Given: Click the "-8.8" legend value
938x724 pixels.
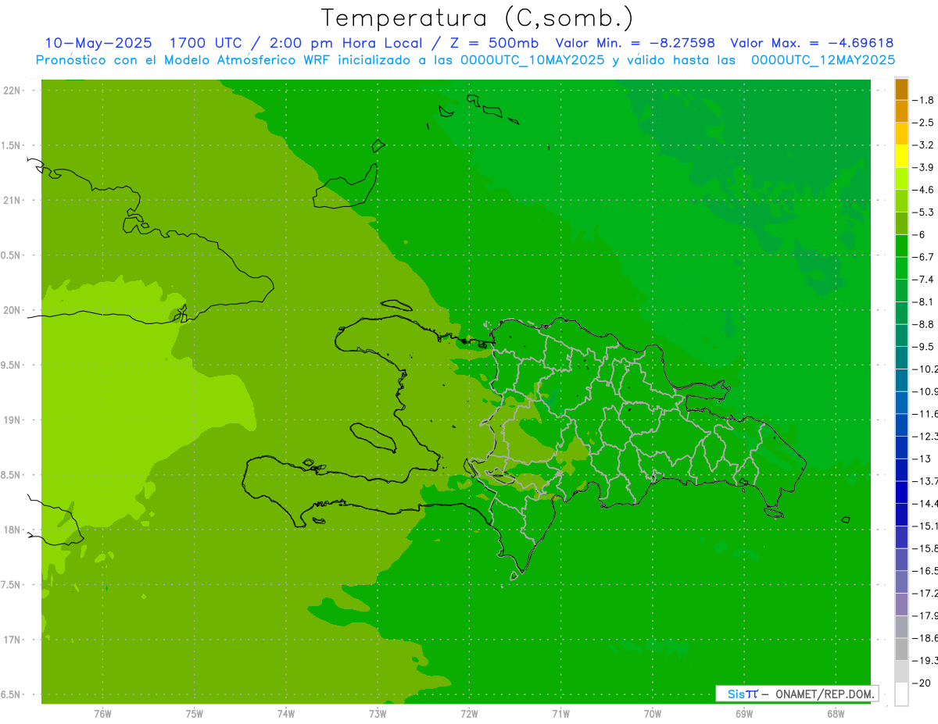Looking at the screenshot, I should point(923,324).
